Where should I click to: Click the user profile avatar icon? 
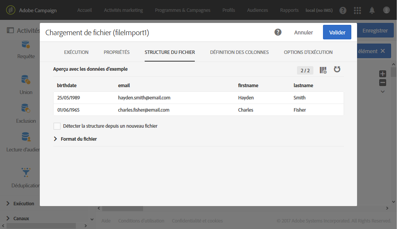tap(386, 10)
